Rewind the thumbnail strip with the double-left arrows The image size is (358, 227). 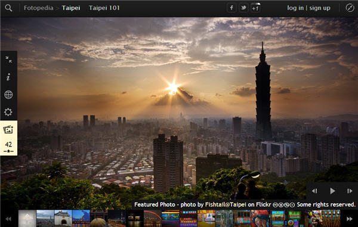click(8, 219)
